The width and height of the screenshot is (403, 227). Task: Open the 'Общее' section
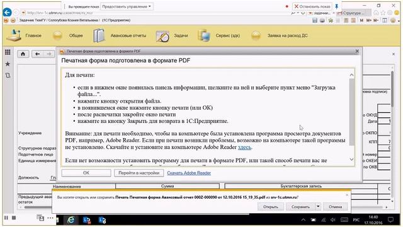pyautogui.click(x=67, y=35)
